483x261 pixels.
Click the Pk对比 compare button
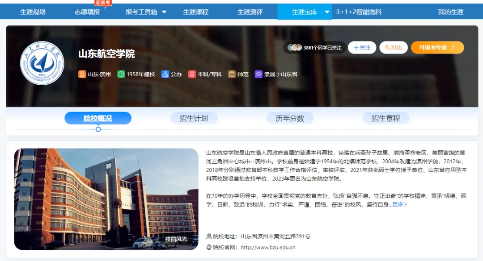tap(394, 48)
